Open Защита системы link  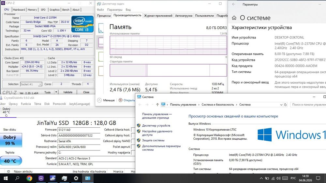click(x=153, y=140)
